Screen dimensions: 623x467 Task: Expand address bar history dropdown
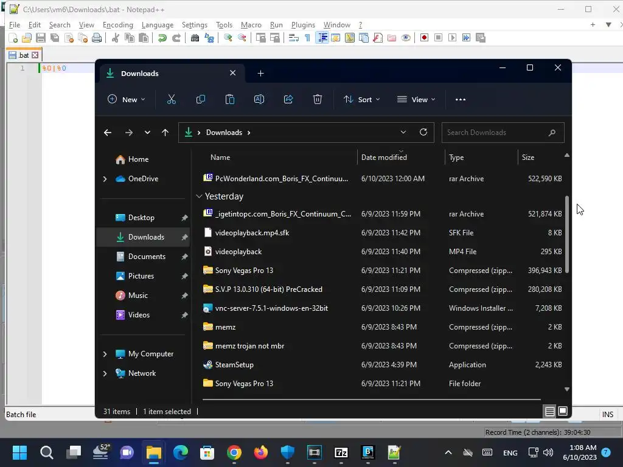(403, 132)
